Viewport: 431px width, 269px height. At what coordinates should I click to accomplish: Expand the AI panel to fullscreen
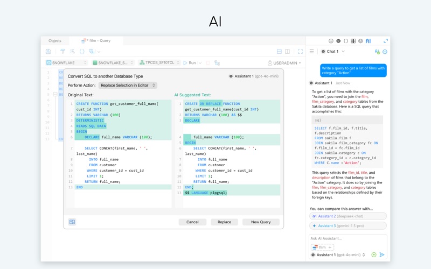tap(386, 41)
